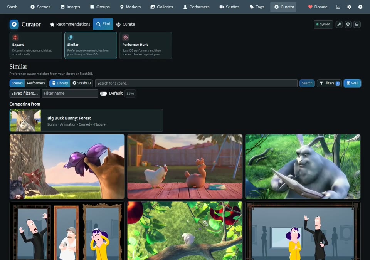Switch to the Curate tab
370x260 pixels.
point(126,24)
